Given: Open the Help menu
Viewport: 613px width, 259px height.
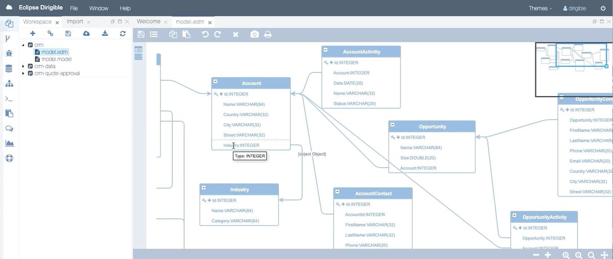Looking at the screenshot, I should coord(125,8).
